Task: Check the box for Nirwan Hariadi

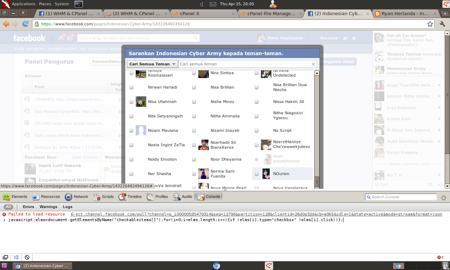Action: tap(131, 87)
